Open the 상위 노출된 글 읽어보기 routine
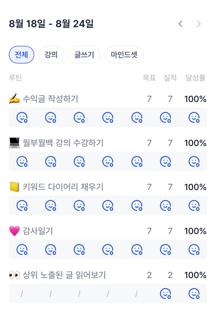 [64, 275]
